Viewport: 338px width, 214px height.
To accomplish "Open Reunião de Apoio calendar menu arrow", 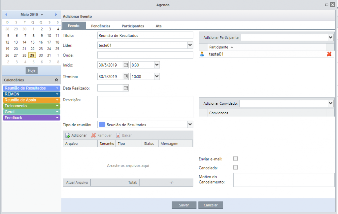I will tap(57, 100).
